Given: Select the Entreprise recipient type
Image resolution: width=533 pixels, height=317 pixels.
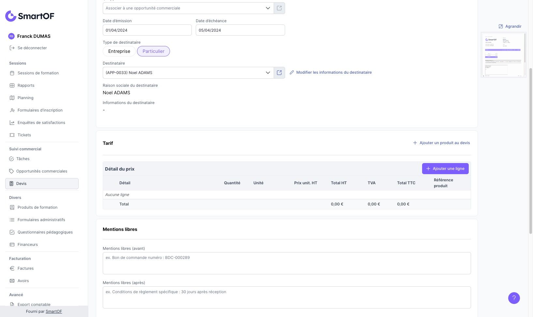Looking at the screenshot, I should tap(119, 51).
